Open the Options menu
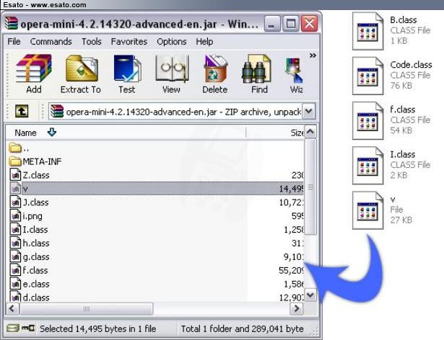The image size is (444, 340). tap(172, 42)
